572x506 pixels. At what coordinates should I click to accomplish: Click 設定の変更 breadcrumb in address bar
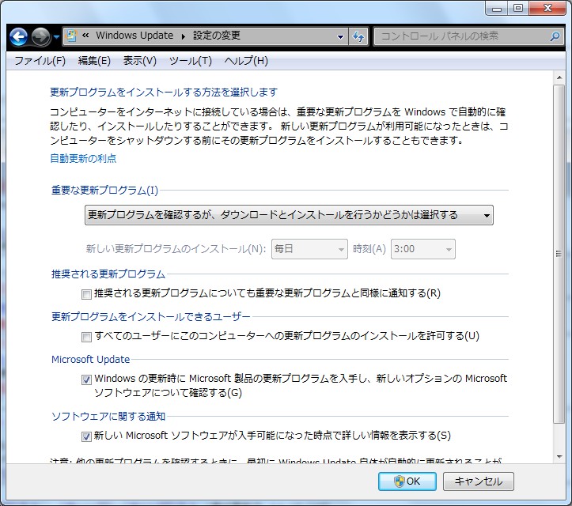(216, 36)
